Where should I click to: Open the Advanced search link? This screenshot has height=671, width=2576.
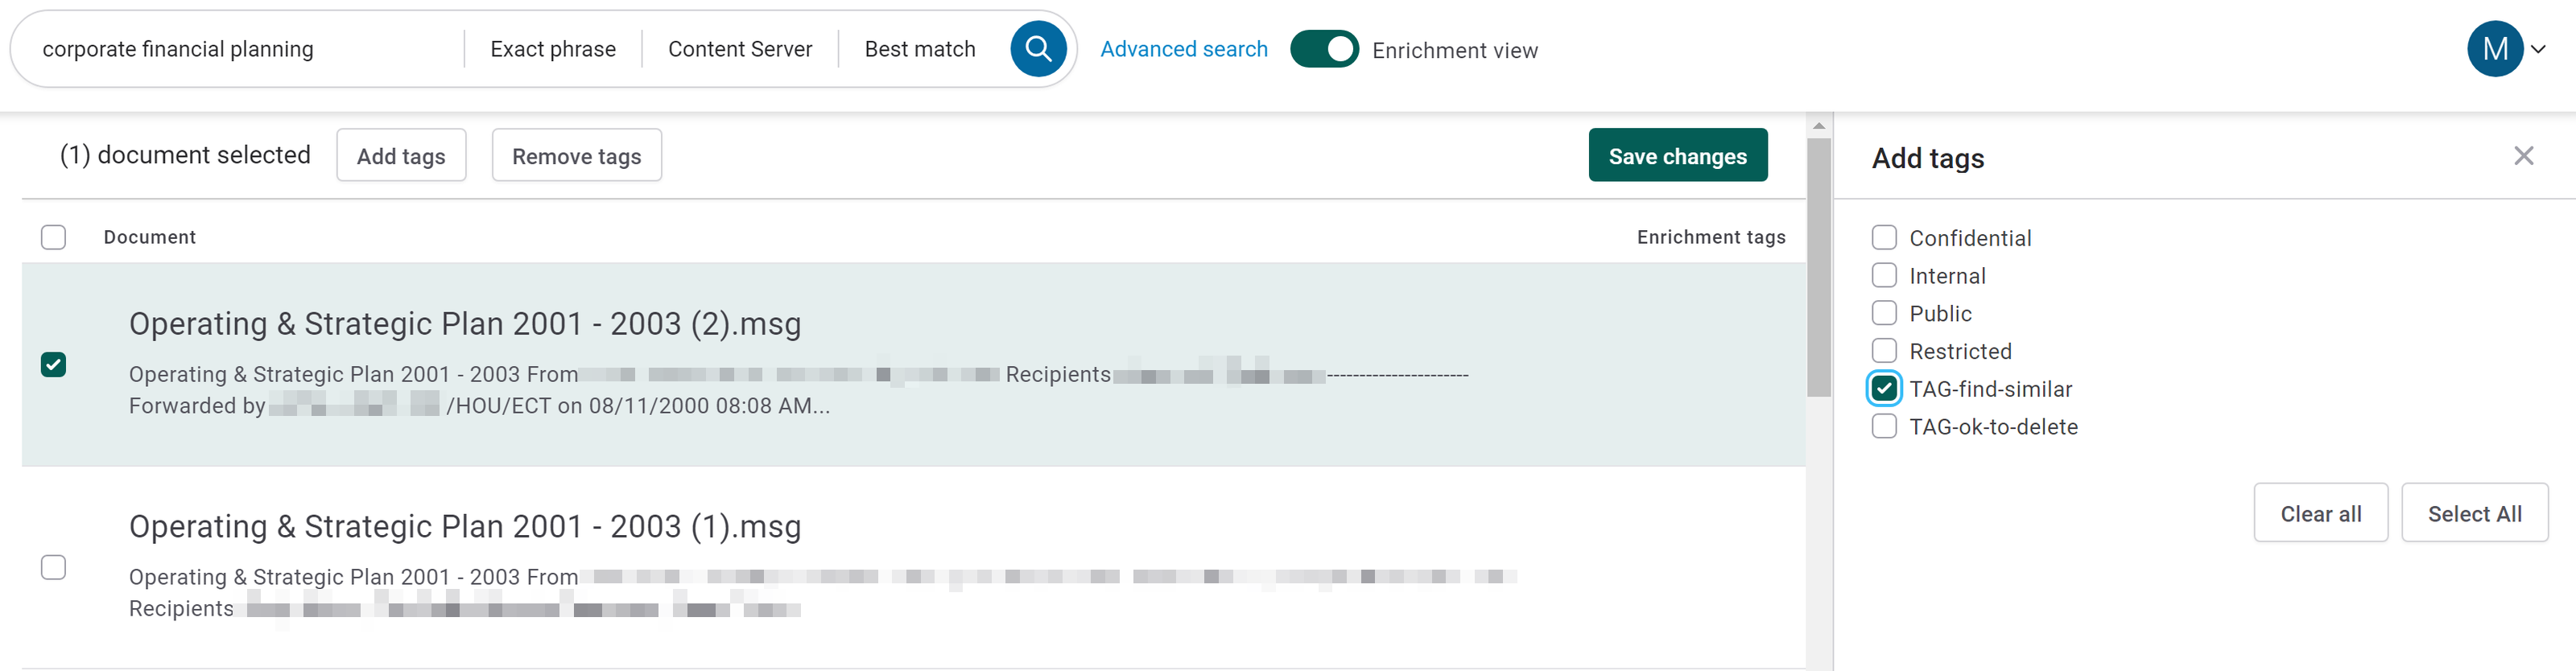point(1183,49)
